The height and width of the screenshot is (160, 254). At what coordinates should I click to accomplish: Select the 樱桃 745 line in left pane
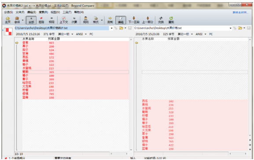click(75, 94)
